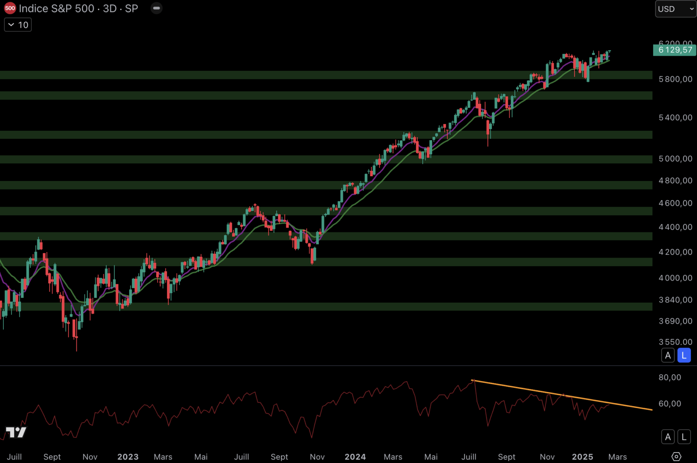Click the Mars label after 2025
The height and width of the screenshot is (463, 697).
coord(618,457)
